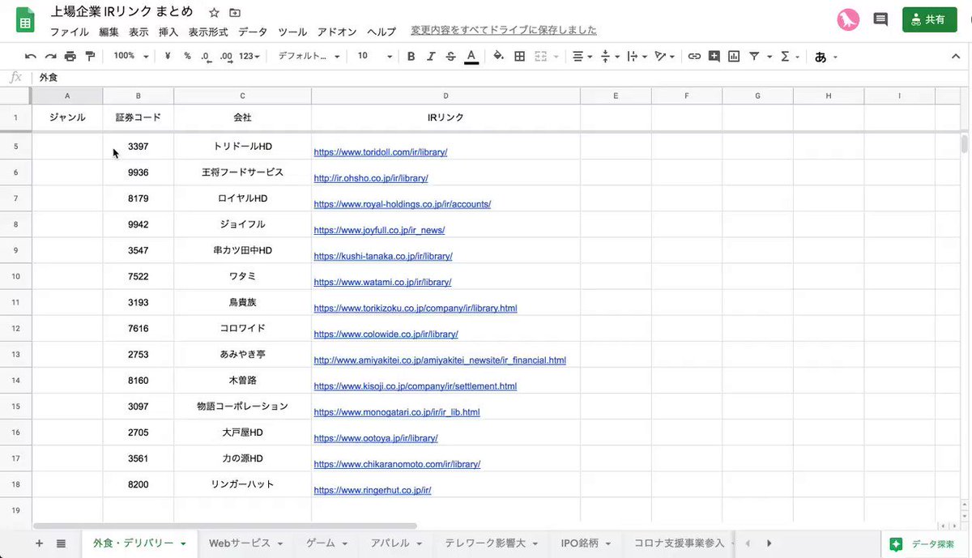
Task: Open the ringerhut.co.jp IR link
Action: [x=372, y=491]
